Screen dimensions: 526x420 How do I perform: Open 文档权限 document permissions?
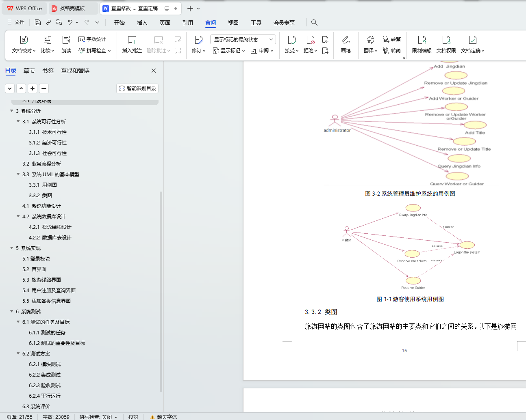click(446, 45)
